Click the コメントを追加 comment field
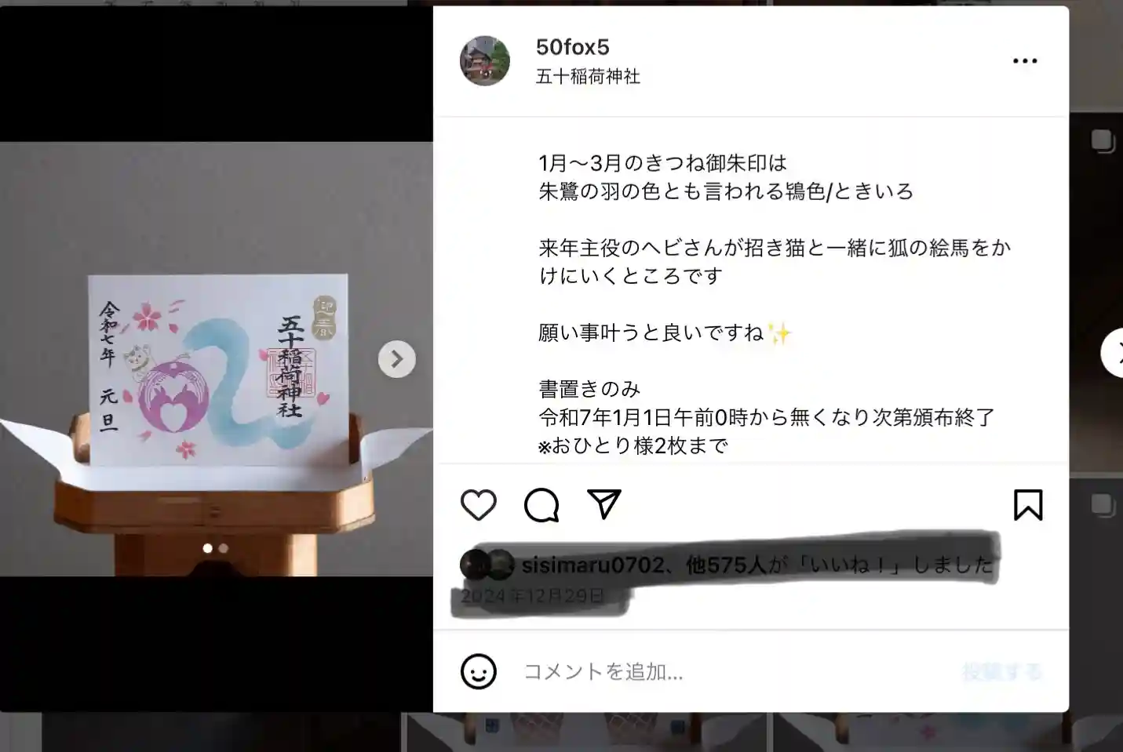This screenshot has width=1123, height=752. (738, 671)
